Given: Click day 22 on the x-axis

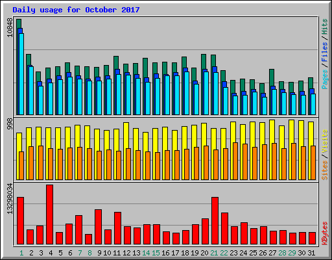Looking at the screenshot, I should (x=224, y=253).
